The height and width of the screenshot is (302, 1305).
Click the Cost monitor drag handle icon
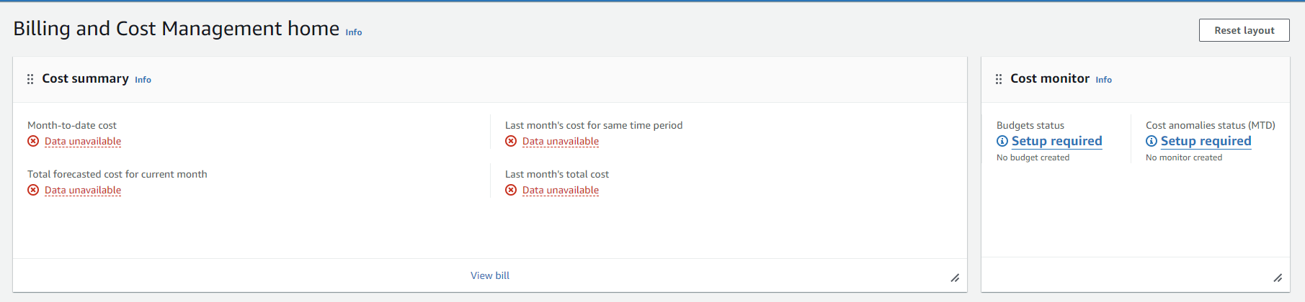coord(999,79)
